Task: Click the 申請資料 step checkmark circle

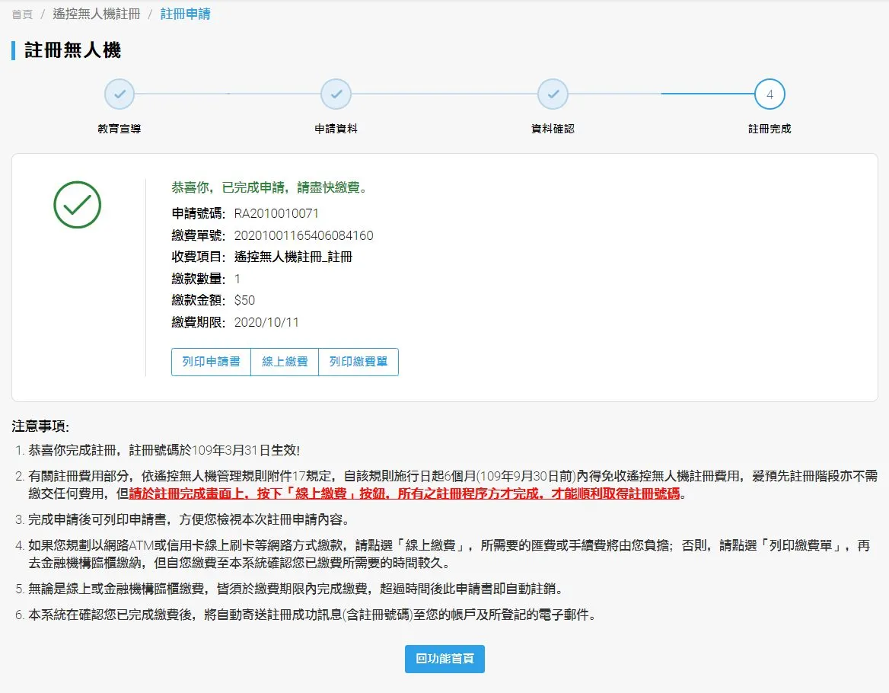Action: (x=336, y=94)
